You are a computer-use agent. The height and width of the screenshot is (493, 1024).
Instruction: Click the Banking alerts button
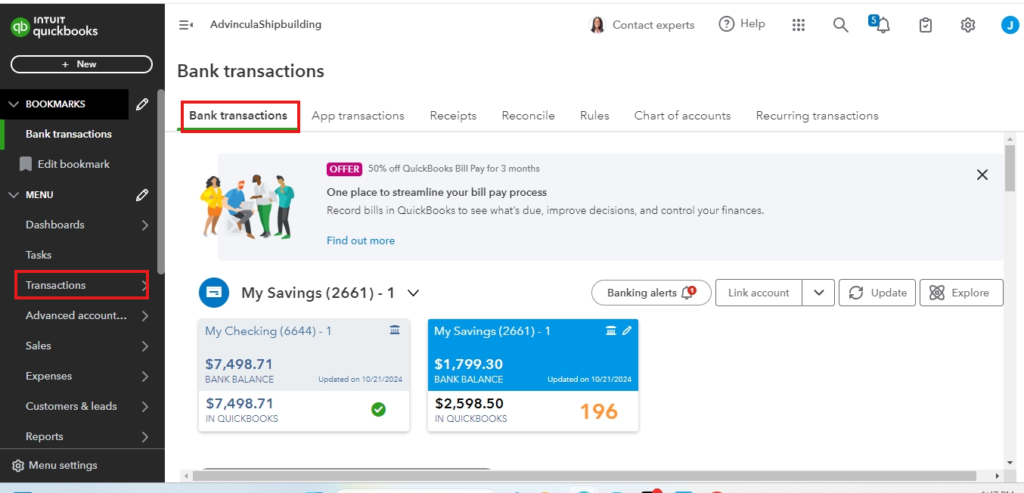[x=651, y=293]
